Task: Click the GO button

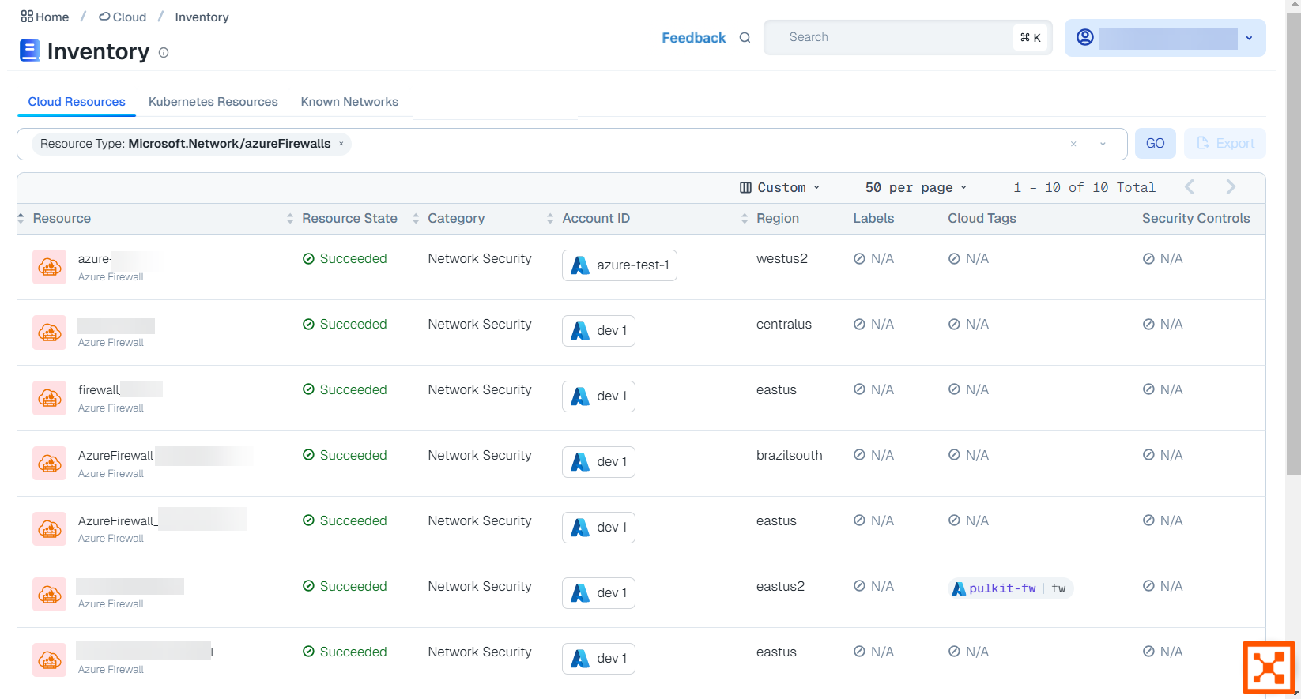Action: pos(1155,143)
